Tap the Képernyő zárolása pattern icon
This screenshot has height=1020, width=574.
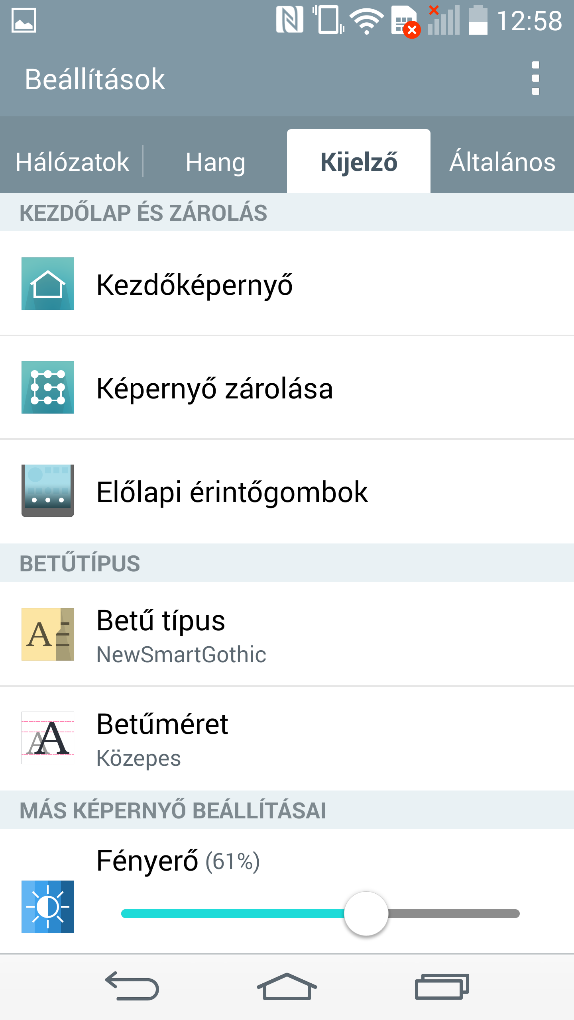click(x=48, y=387)
